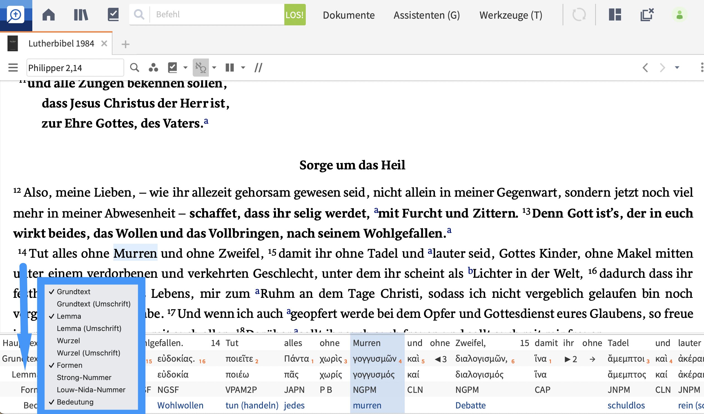Click into the Befehl command field
This screenshot has width=704, height=414.
pos(217,14)
